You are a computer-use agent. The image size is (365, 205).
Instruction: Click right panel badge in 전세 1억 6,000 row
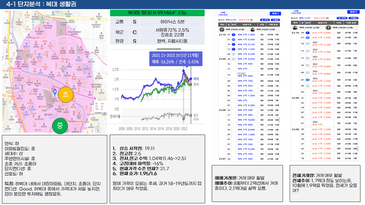point(307,32)
